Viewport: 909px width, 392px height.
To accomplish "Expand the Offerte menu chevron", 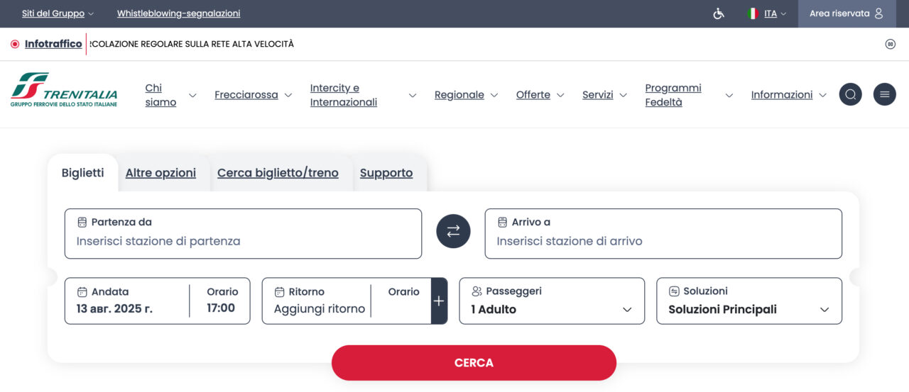I will 560,95.
